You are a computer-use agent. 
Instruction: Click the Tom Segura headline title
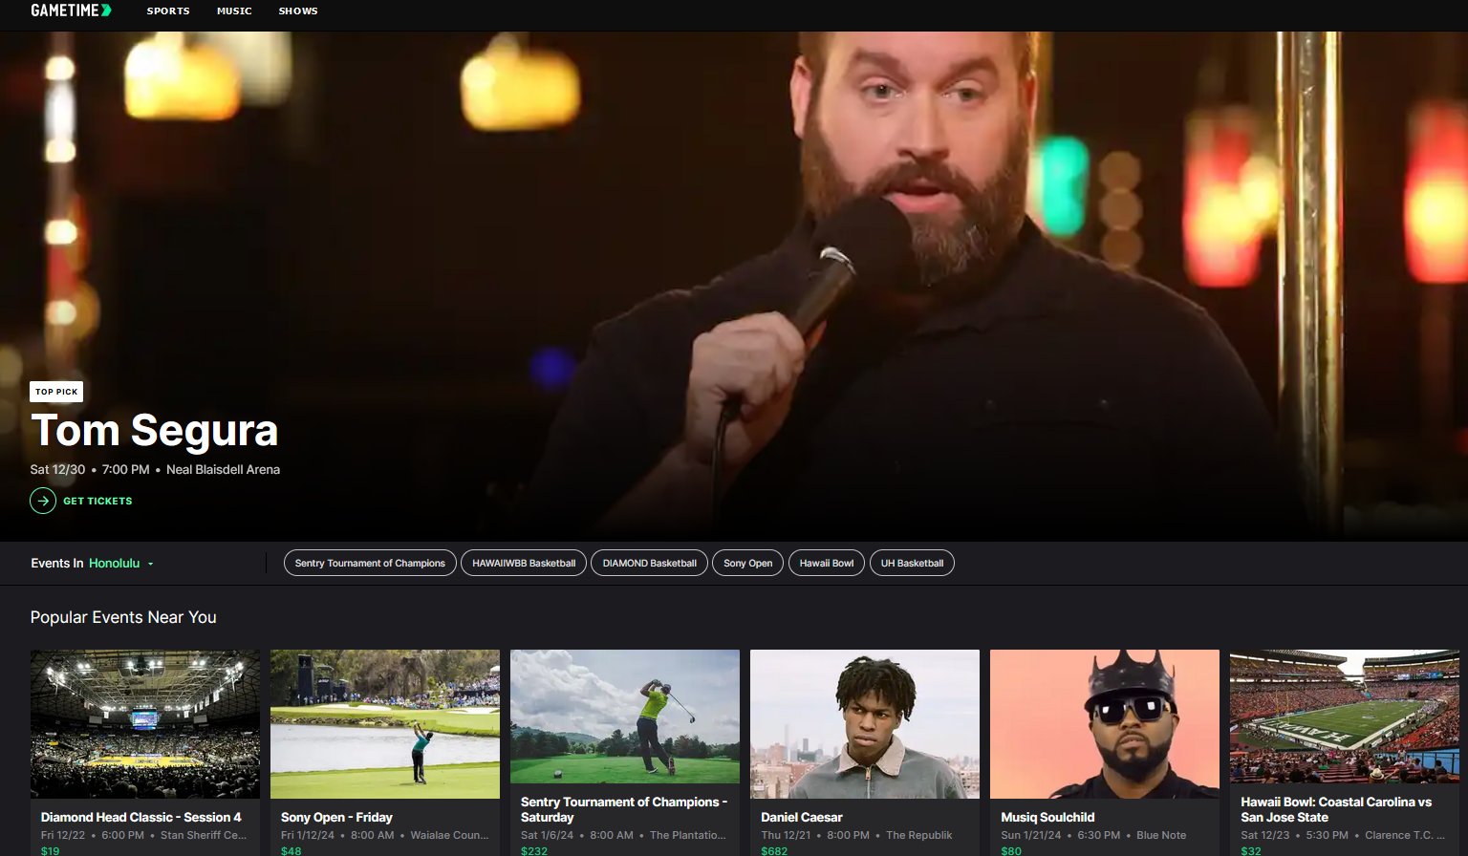point(154,431)
